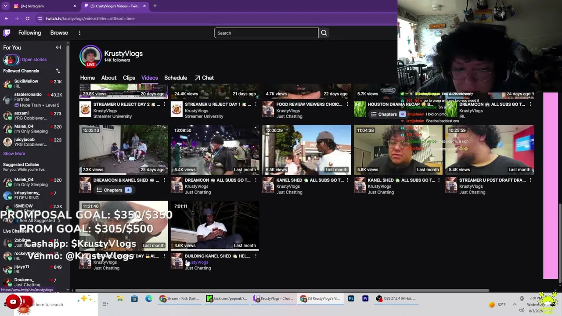Open the weather 82°F taskbar widget
The width and height of the screenshot is (562, 316).
[497, 305]
